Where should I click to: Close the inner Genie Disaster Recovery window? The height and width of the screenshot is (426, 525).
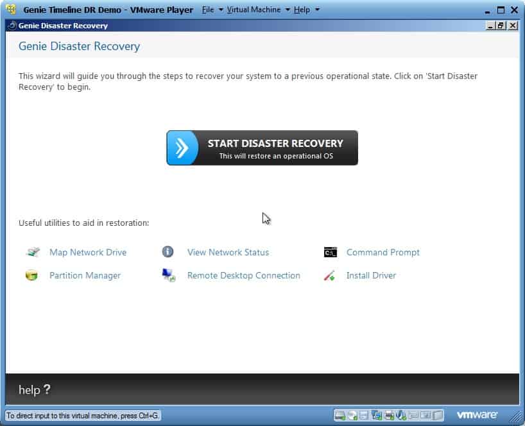click(x=513, y=26)
